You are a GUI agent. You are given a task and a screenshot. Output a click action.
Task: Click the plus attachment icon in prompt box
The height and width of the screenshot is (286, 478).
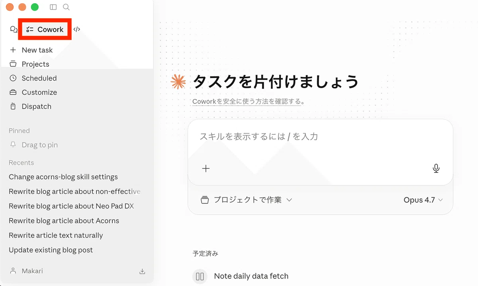(206, 168)
